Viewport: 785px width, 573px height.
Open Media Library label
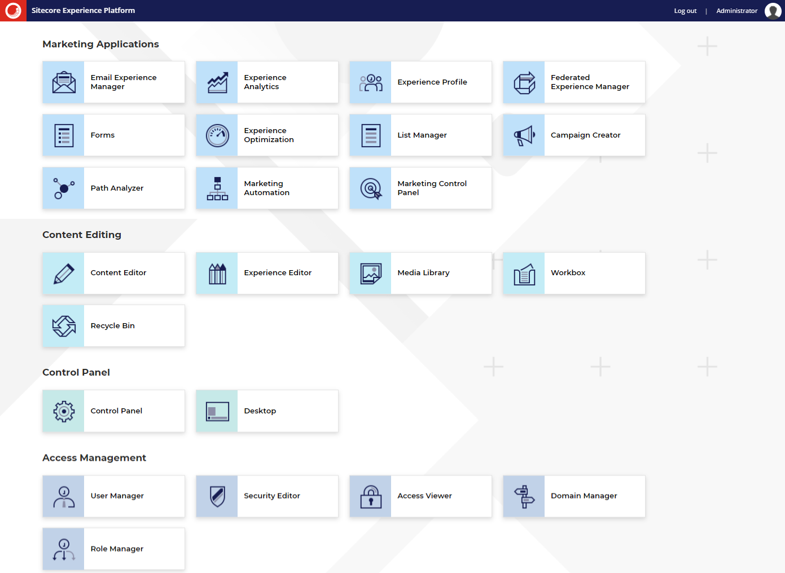tap(423, 273)
